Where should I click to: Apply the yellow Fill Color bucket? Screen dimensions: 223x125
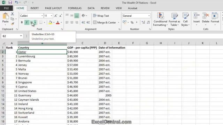[x=50, y=22]
